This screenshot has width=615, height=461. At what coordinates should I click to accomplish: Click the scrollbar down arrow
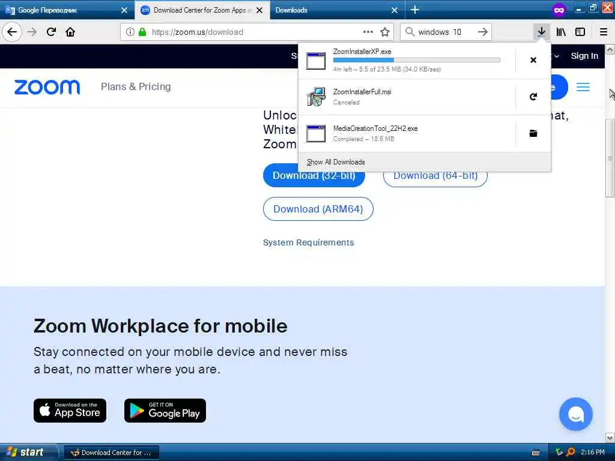[610, 438]
